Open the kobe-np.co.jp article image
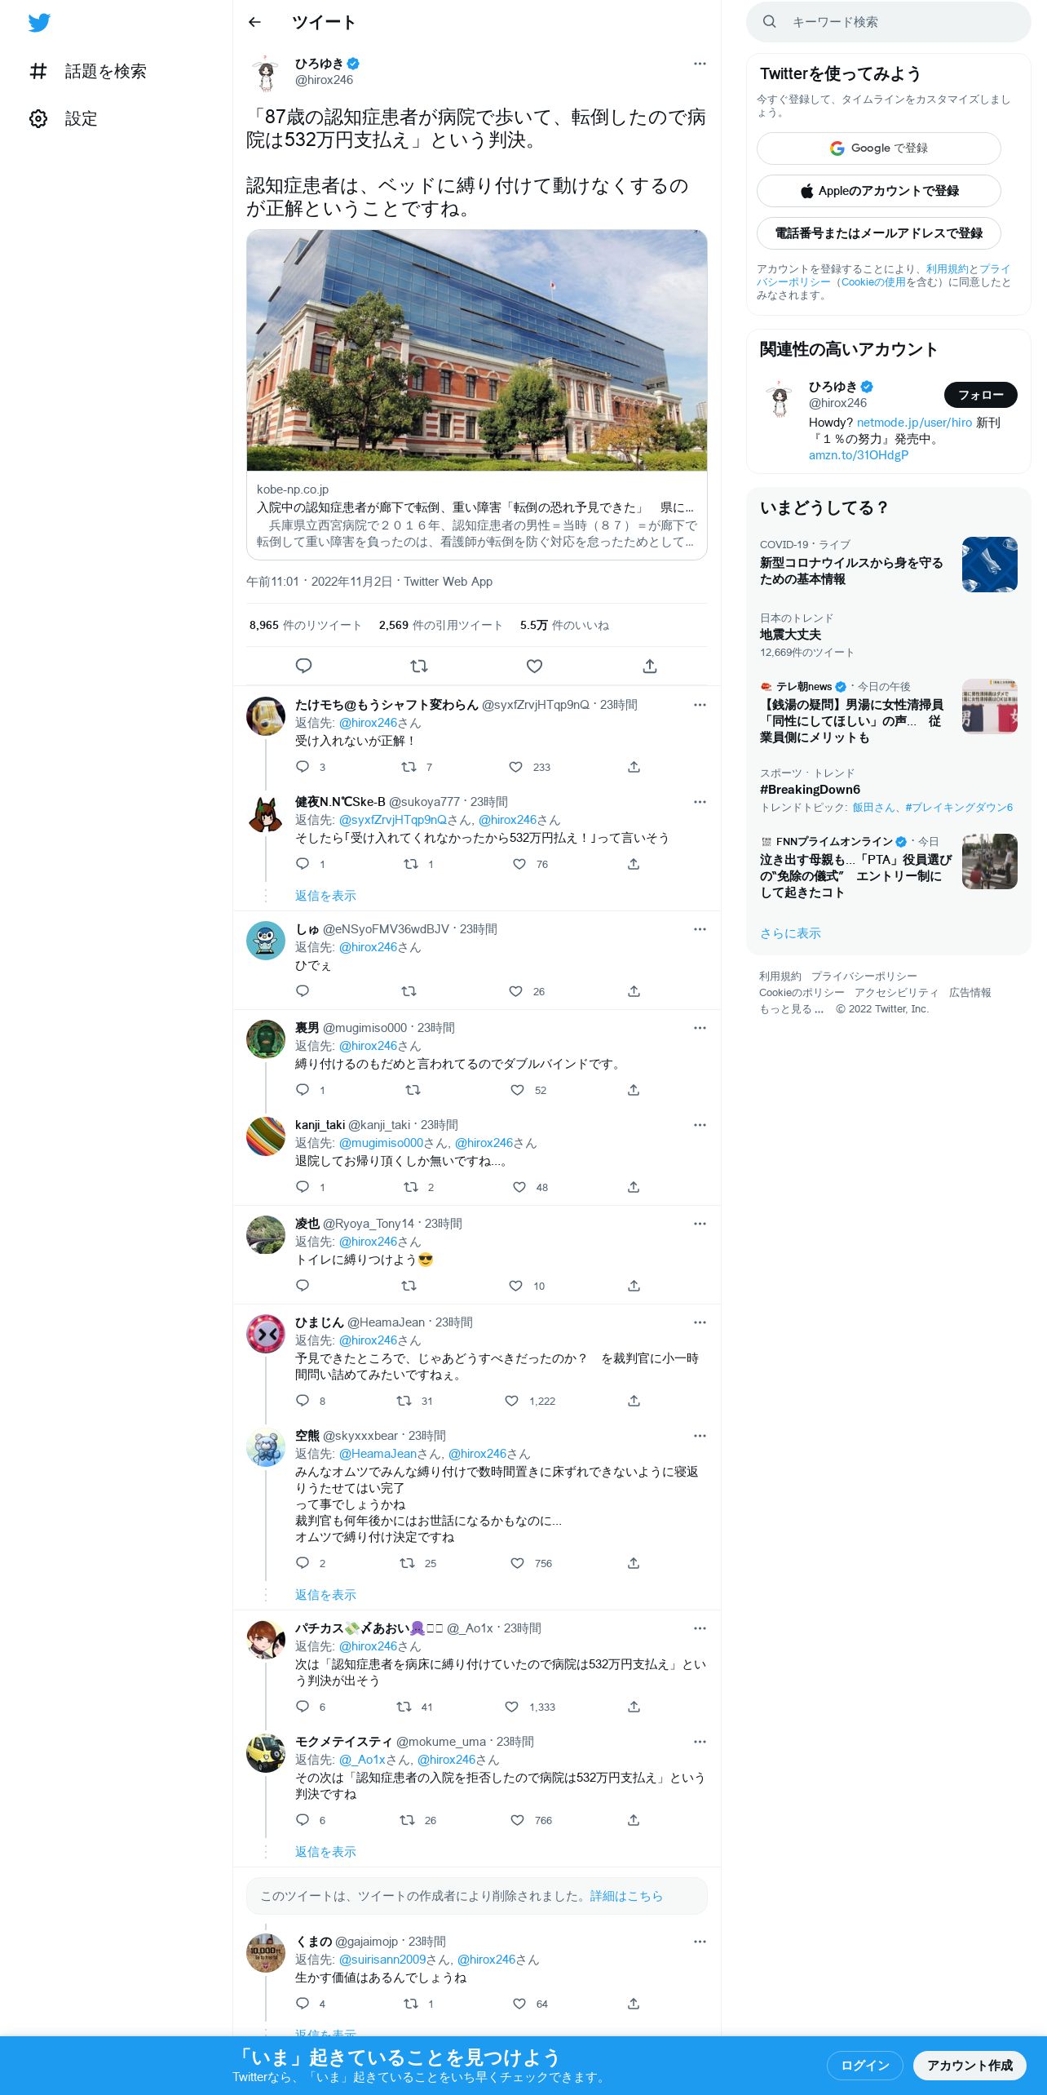 tap(477, 350)
